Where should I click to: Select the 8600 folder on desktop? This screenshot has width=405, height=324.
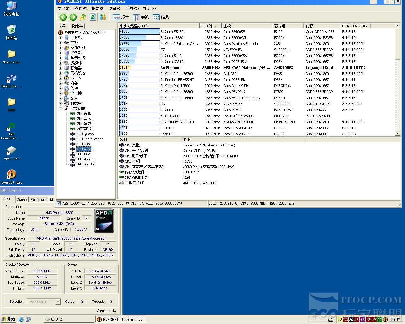tap(11, 105)
